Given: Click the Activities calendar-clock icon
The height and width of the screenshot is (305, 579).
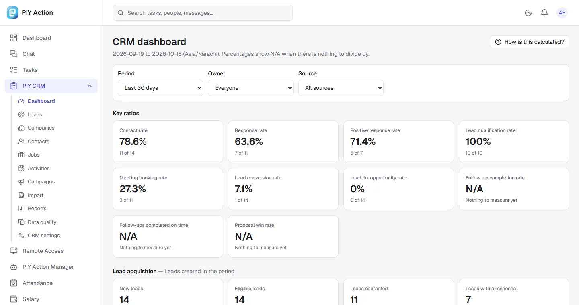Looking at the screenshot, I should [21, 169].
